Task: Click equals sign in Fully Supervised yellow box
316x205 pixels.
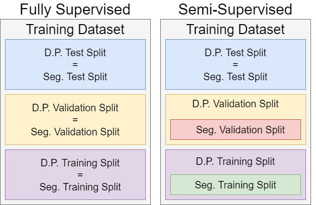Action: coord(75,120)
